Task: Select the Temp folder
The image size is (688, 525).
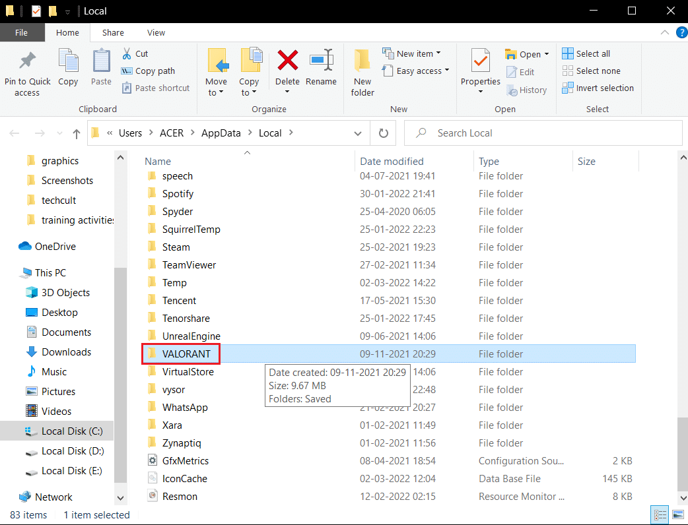Action: click(x=174, y=283)
